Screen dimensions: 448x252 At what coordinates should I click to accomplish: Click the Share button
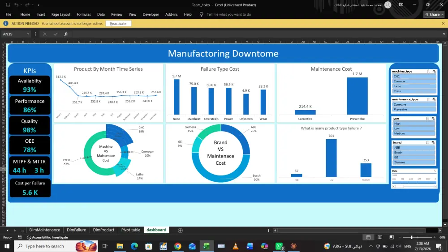(434, 14)
